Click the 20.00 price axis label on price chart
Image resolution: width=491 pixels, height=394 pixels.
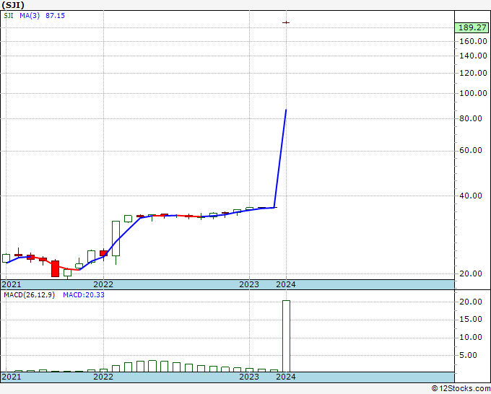point(471,273)
